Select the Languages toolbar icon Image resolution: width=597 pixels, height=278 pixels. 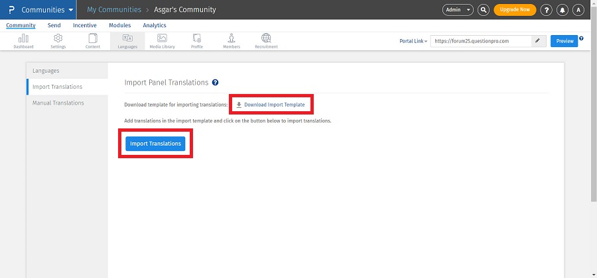pos(127,41)
